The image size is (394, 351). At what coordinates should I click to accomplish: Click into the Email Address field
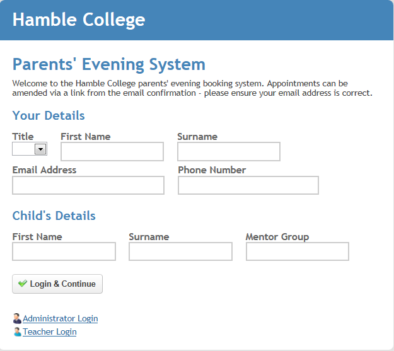(x=88, y=185)
